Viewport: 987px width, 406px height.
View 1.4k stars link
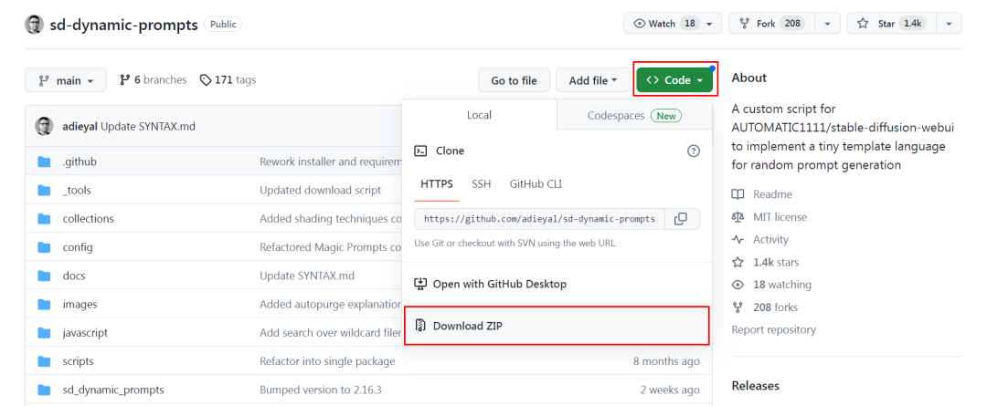(776, 262)
